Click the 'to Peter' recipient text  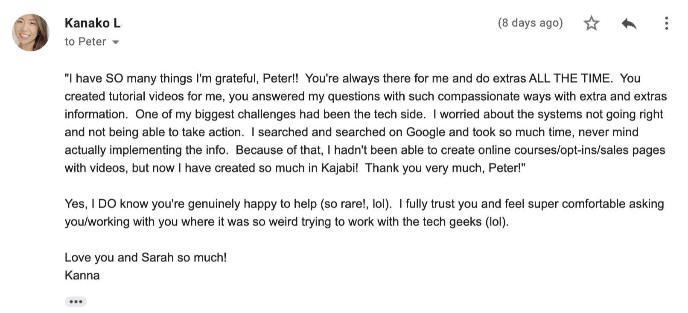[85, 42]
